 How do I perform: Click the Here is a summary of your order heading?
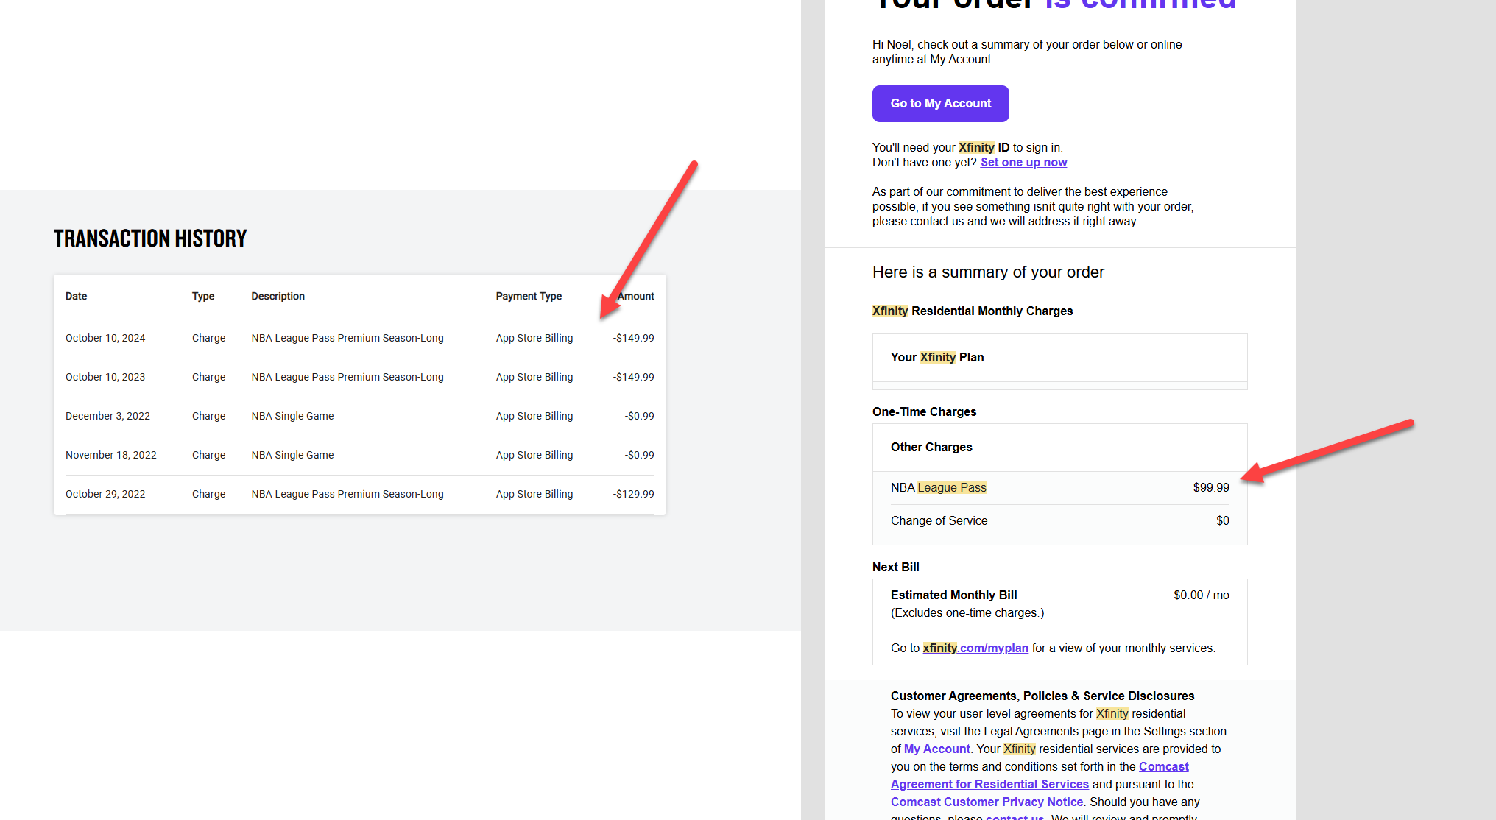[x=989, y=272]
